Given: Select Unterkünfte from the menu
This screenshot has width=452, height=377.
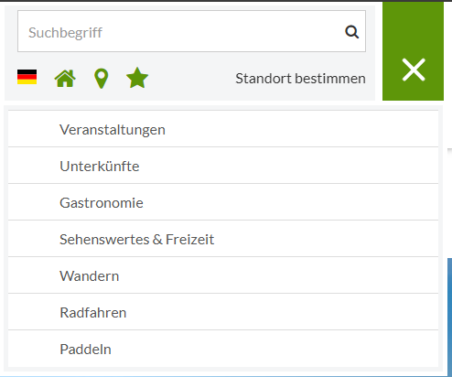Looking at the screenshot, I should [x=223, y=166].
